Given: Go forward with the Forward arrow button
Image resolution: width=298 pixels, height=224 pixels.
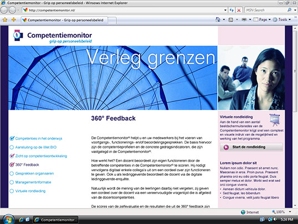Looking at the screenshot, I should click(x=12, y=10).
